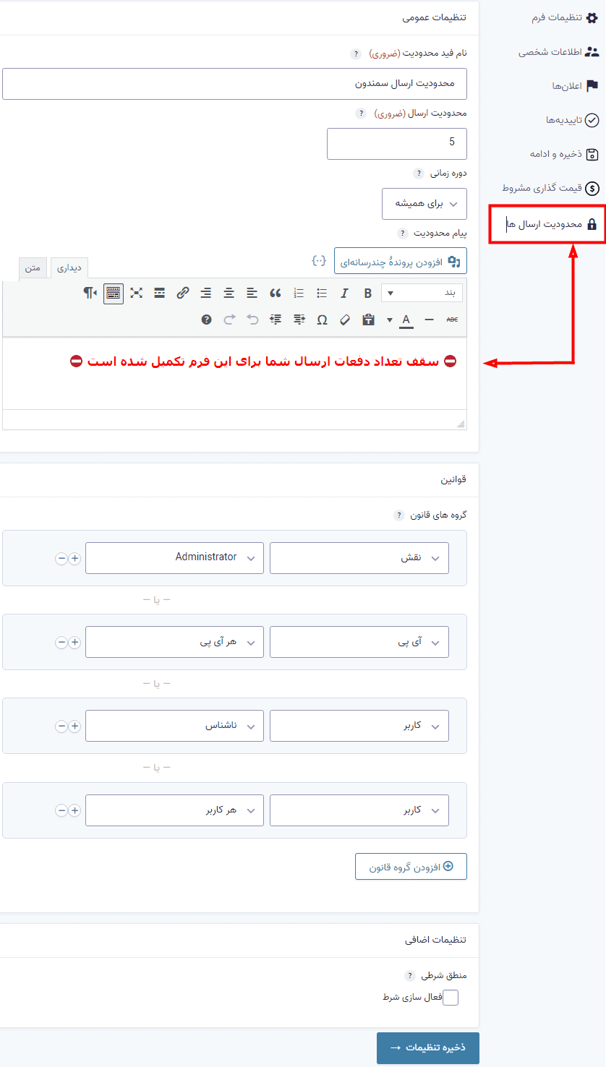
Task: Click the محدودیت ارسال number field
Action: click(x=397, y=143)
